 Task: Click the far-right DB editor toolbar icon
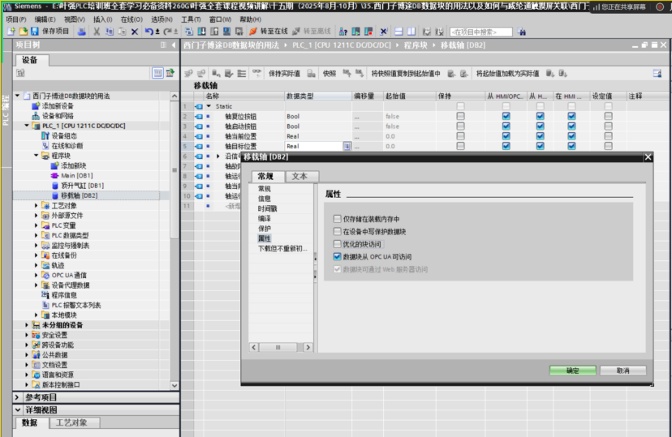657,74
